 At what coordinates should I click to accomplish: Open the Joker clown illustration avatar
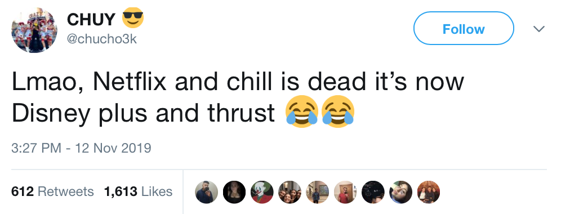click(262, 192)
